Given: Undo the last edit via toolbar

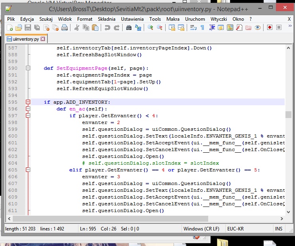Looking at the screenshot, I should 107,28.
